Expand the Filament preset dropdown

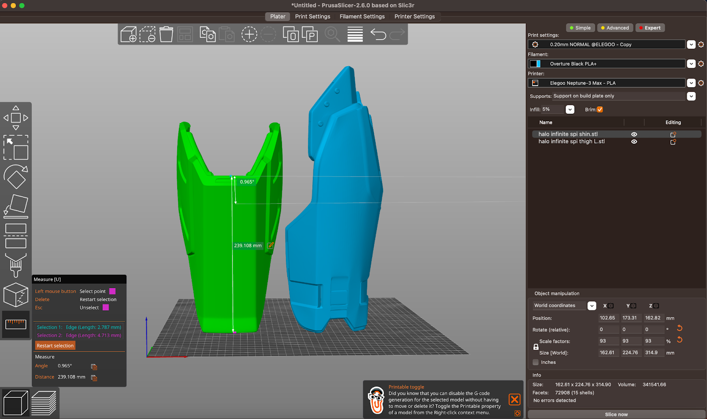click(x=691, y=64)
